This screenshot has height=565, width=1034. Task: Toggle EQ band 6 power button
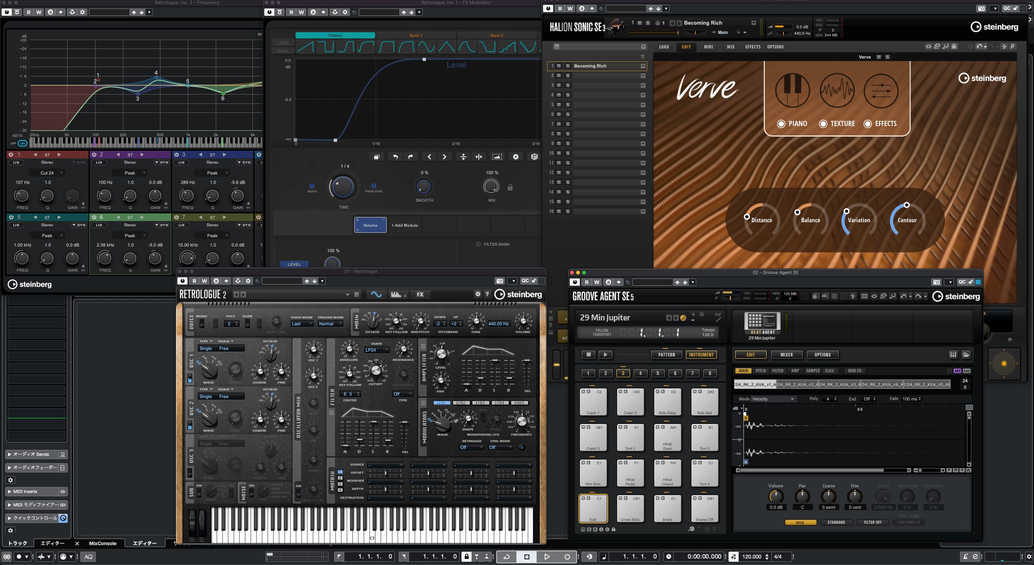[x=94, y=217]
